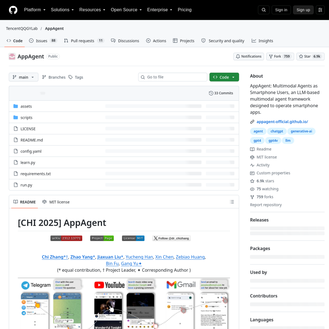Click the scale icon beside MIT license in About
329x329 pixels.
252,157
